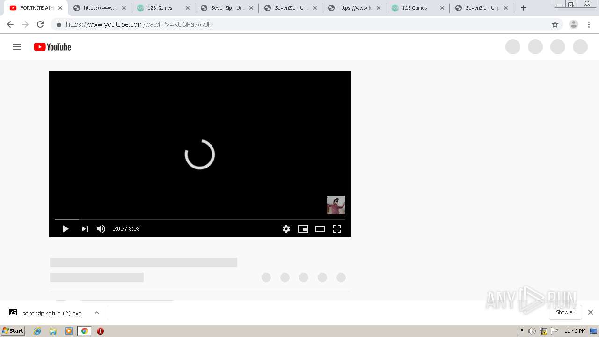Screen dimensions: 599x337
Task: Switch to the first https://www.lo tab
Action: 100,8
